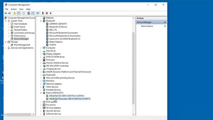This screenshot has height=120, width=213.
Task: Collapse the Ports (COM & LPT) category
Action: pos(41,93)
